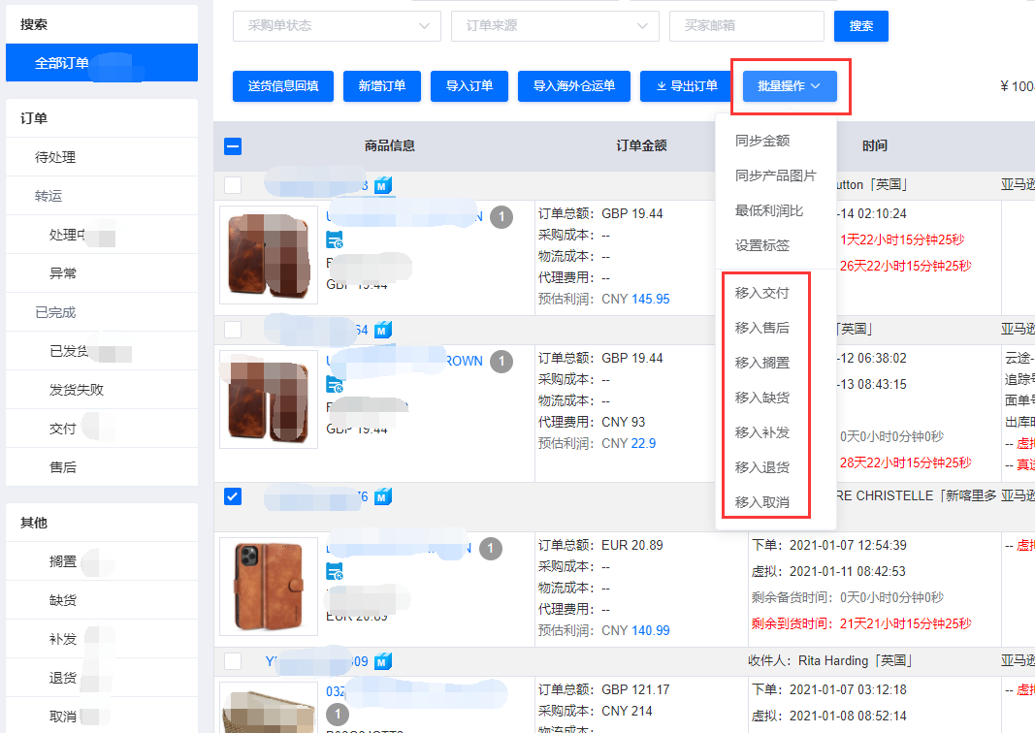This screenshot has height=733, width=1035.
Task: Check the box for the Rita Harding order
Action: click(x=233, y=661)
